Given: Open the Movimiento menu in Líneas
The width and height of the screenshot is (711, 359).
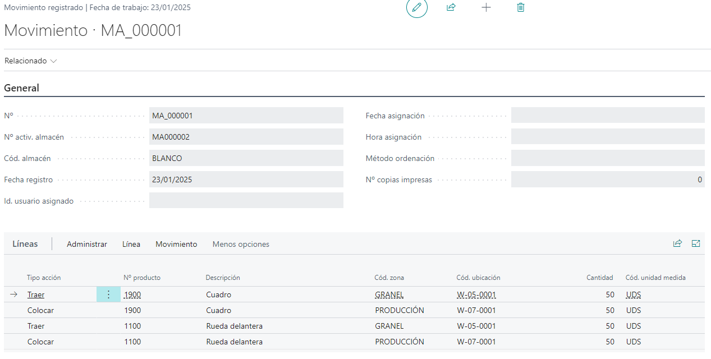Looking at the screenshot, I should point(176,244).
